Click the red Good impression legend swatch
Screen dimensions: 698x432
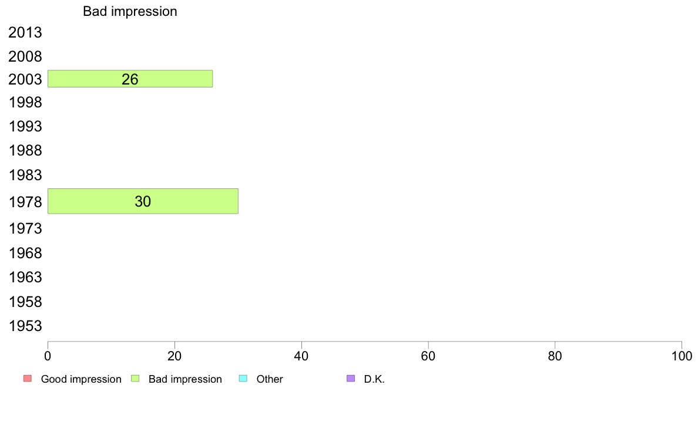point(27,379)
